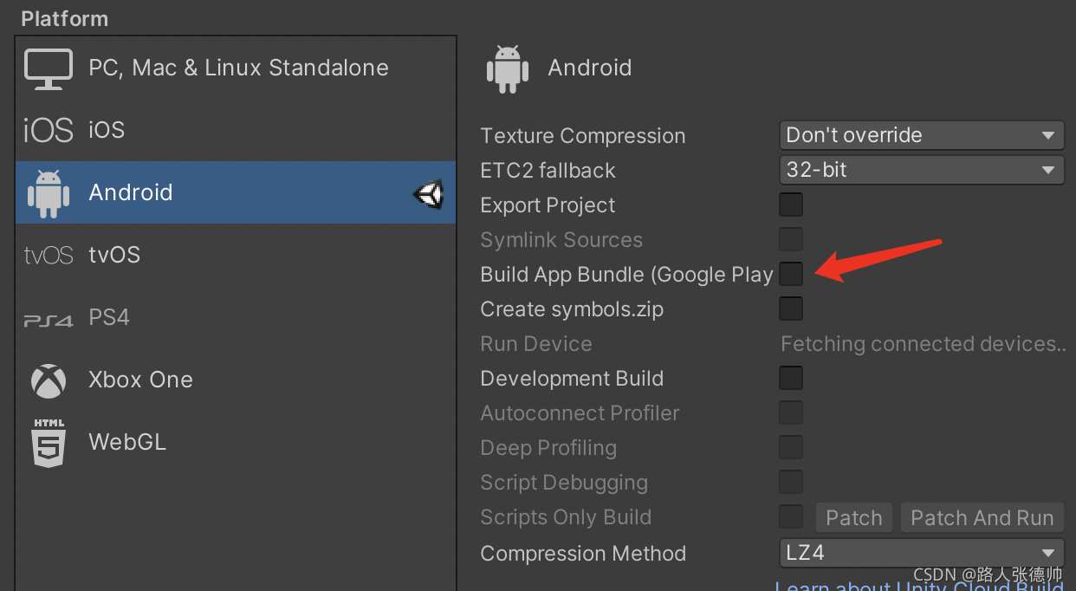Check the Create symbols.zip option
This screenshot has height=591, width=1076.
click(791, 308)
